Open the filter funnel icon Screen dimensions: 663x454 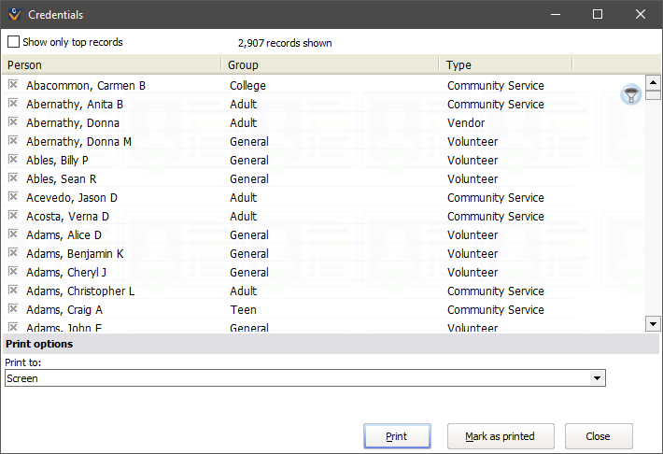point(631,94)
